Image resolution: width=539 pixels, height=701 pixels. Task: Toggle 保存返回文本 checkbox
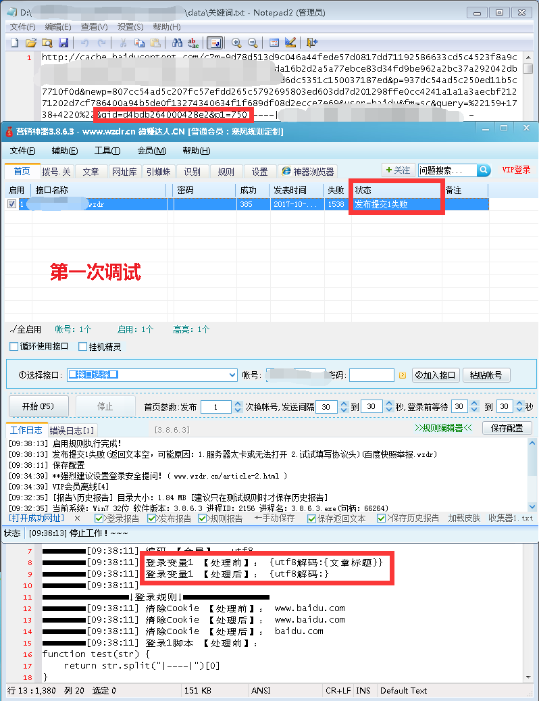pos(311,518)
